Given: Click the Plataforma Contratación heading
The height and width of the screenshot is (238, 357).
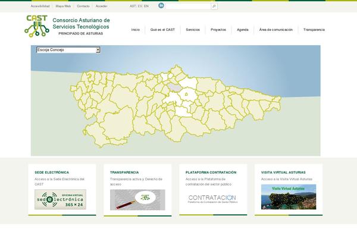Looking at the screenshot, I should tap(211, 173).
